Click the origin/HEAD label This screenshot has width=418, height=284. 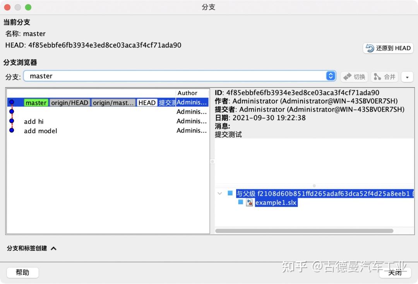pos(69,103)
